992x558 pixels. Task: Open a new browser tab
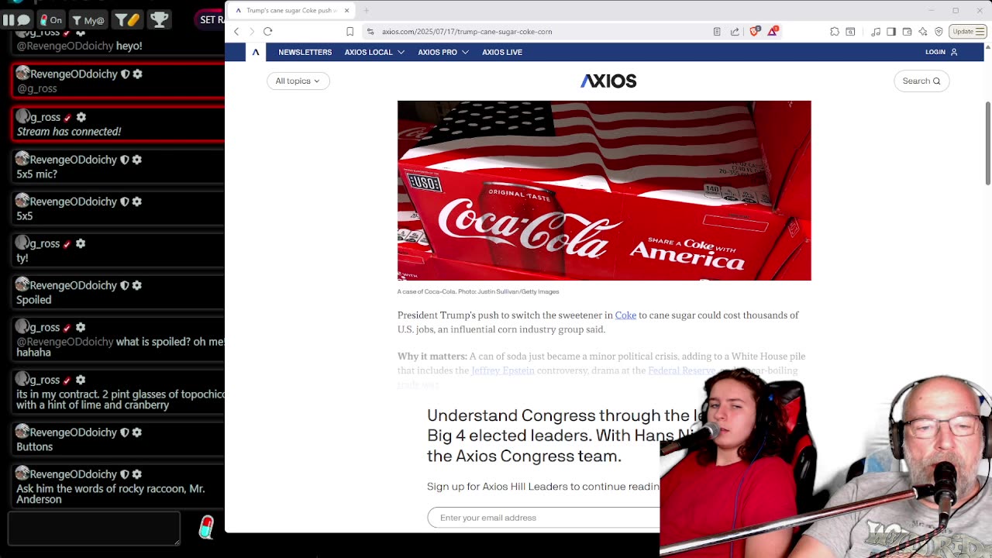coord(366,11)
